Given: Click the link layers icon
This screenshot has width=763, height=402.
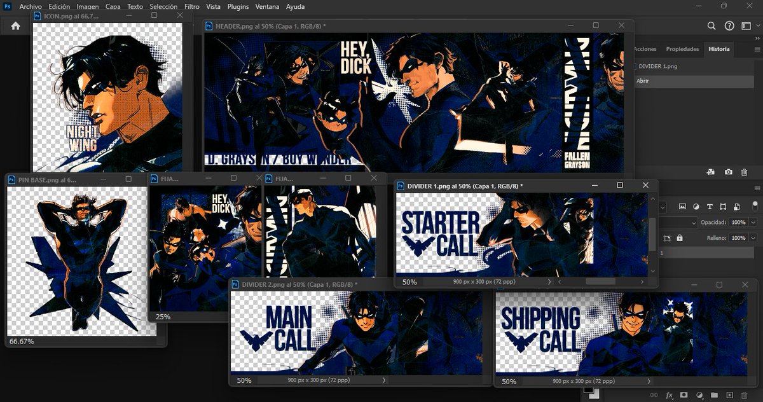Looking at the screenshot, I should coord(655,395).
